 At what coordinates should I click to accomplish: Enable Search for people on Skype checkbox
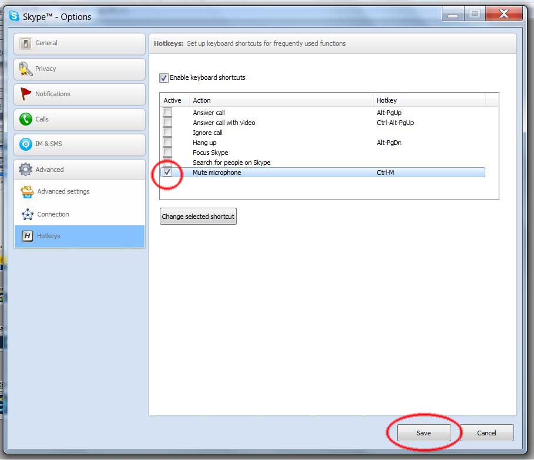point(167,162)
